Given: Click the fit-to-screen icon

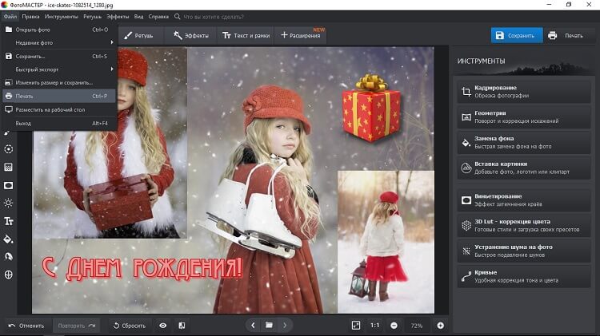Looking at the screenshot, I should click(356, 326).
